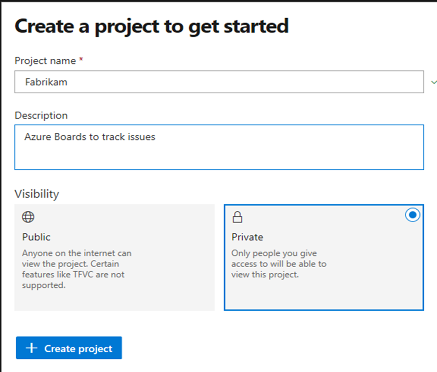Click the Create a project heading

point(152,25)
